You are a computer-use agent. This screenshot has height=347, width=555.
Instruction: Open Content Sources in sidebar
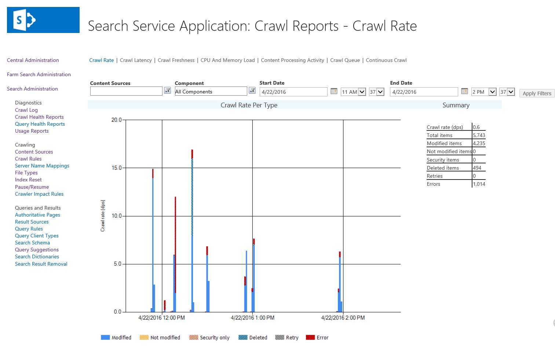tap(34, 152)
